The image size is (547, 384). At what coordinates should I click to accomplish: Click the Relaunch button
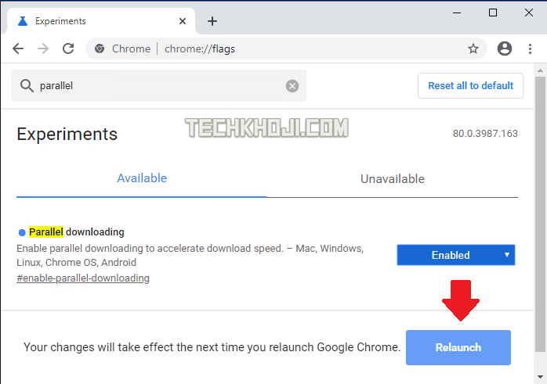458,347
